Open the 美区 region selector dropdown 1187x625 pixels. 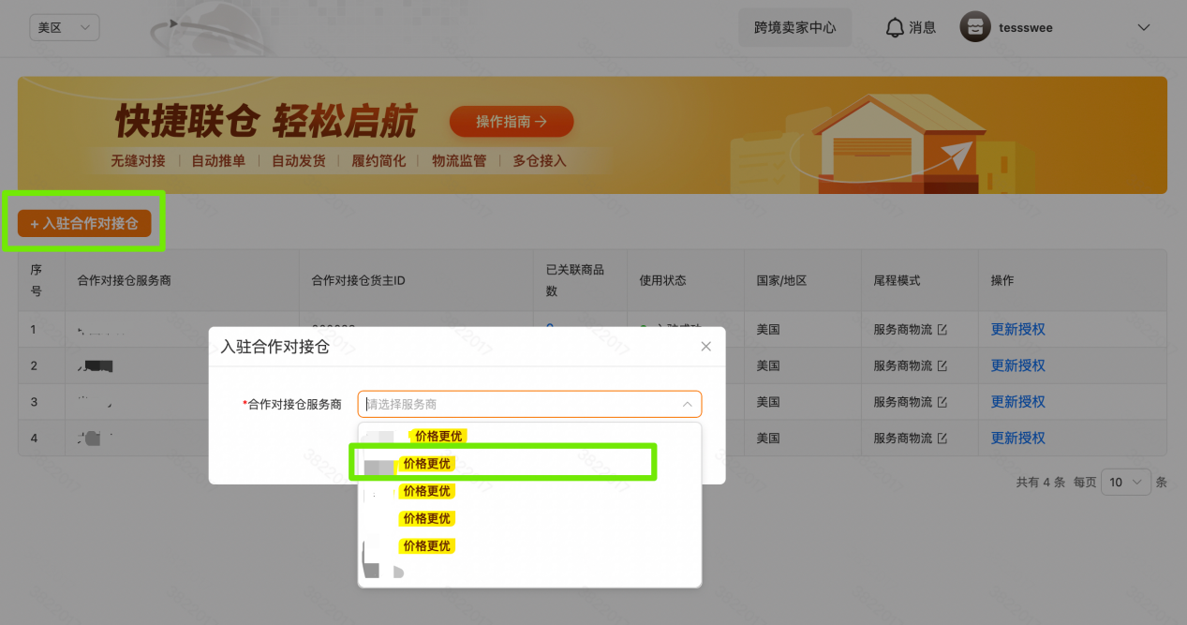(64, 27)
